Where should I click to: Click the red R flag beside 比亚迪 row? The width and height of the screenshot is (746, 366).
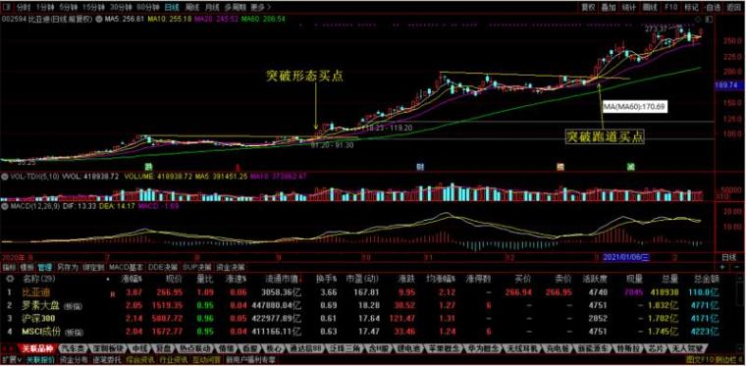pos(113,294)
